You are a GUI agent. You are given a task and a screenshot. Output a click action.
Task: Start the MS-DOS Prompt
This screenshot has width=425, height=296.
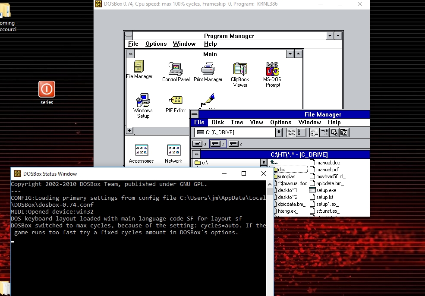click(x=272, y=69)
